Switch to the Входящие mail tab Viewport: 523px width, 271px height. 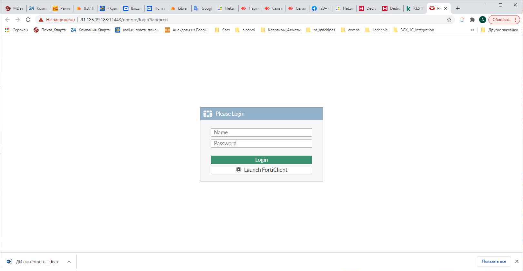coord(133,8)
